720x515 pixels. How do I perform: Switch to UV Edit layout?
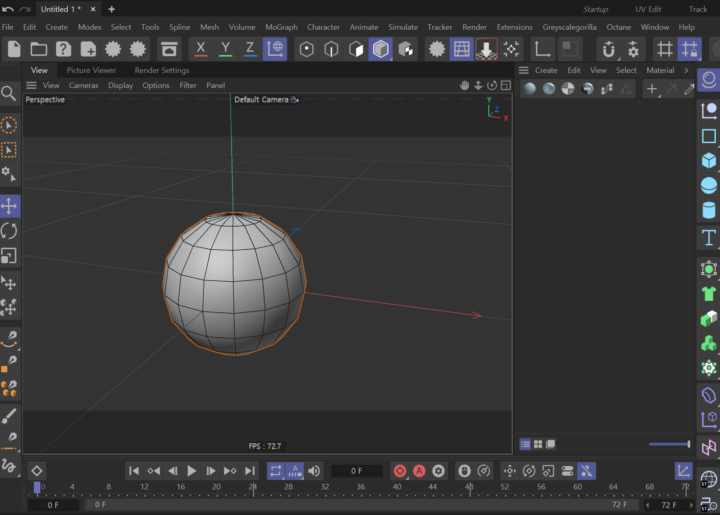click(648, 9)
